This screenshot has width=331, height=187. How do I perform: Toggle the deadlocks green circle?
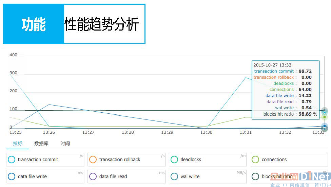coord(174,160)
